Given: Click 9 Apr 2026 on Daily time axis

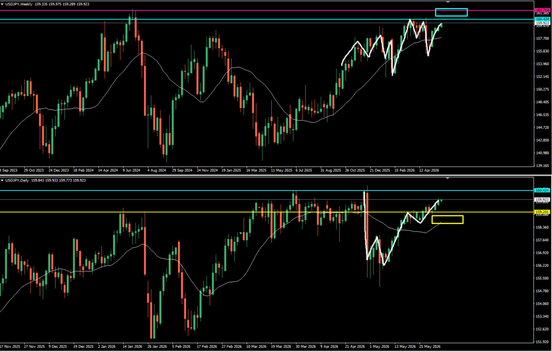Looking at the screenshot, I should (330, 346).
